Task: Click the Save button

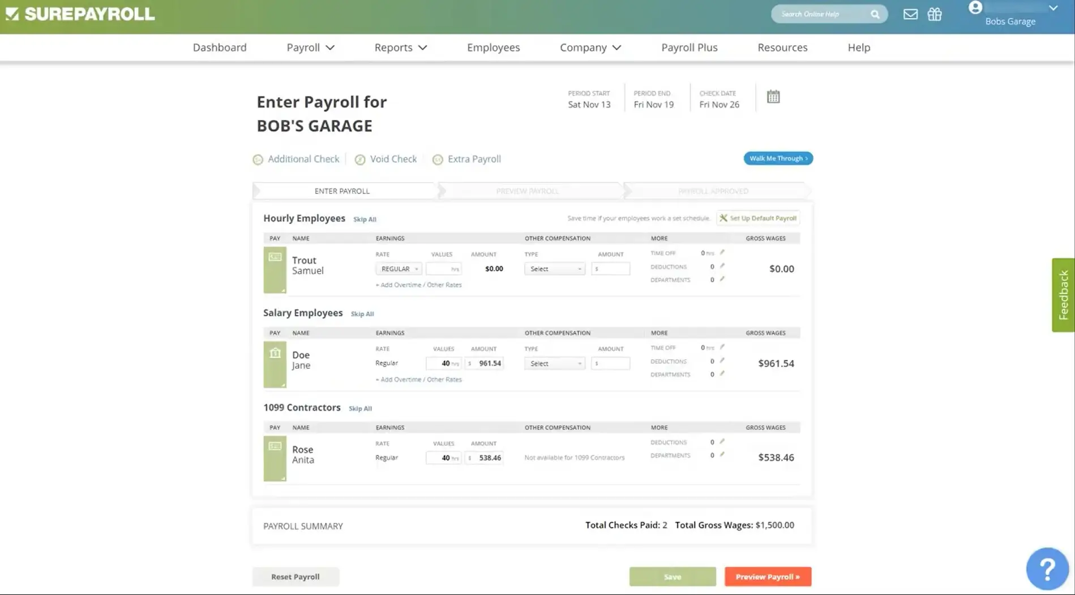Action: (x=673, y=577)
